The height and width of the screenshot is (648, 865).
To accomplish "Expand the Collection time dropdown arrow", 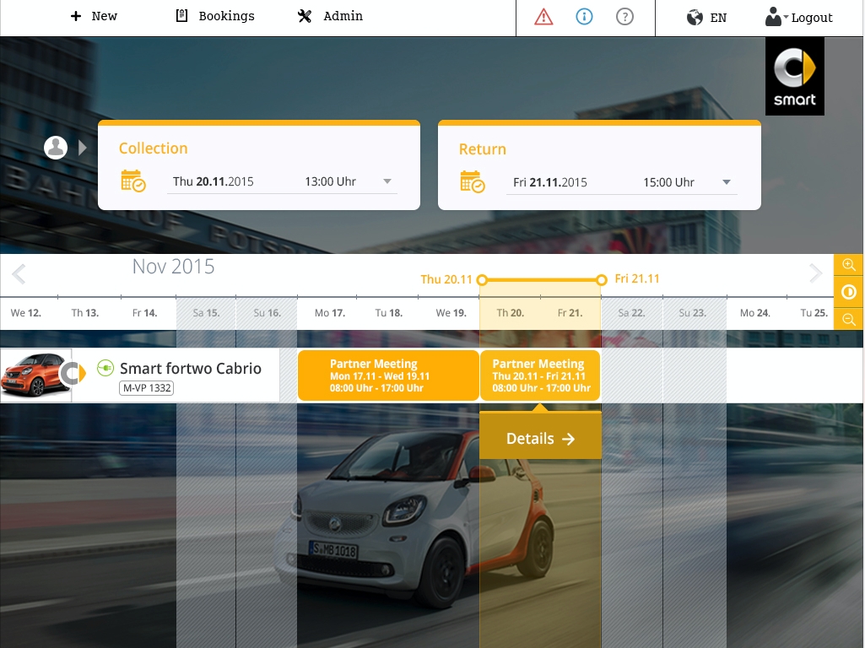I will tap(387, 181).
